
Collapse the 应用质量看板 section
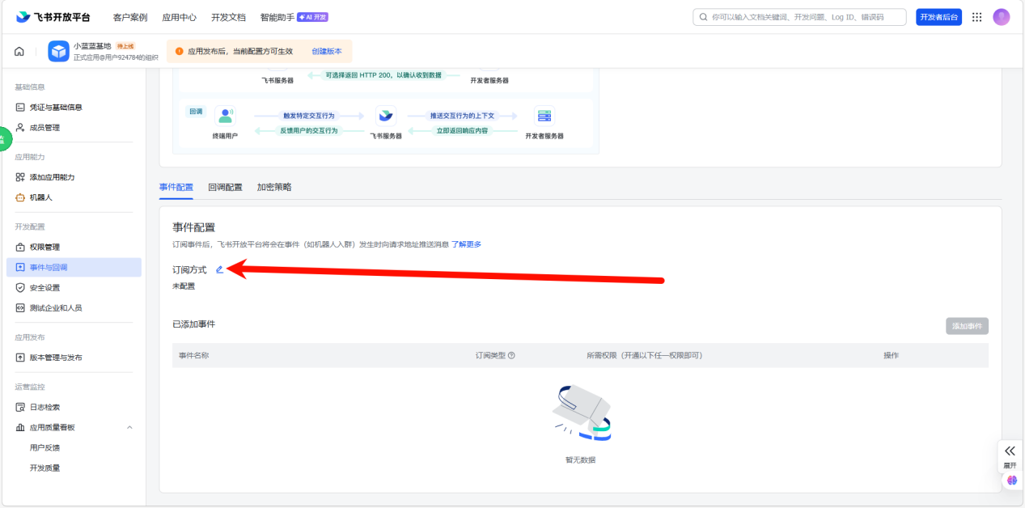pos(129,427)
